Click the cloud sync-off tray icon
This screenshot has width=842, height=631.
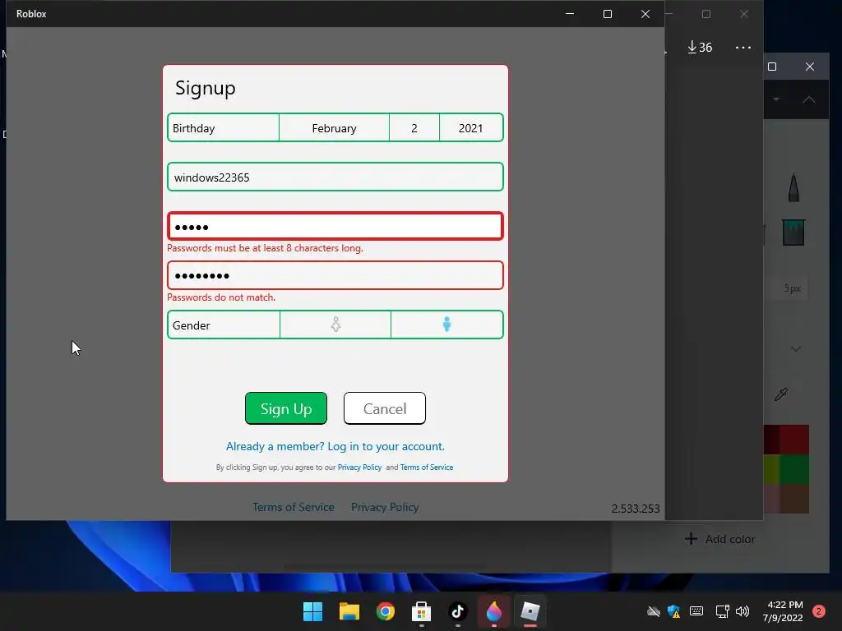[x=653, y=611]
